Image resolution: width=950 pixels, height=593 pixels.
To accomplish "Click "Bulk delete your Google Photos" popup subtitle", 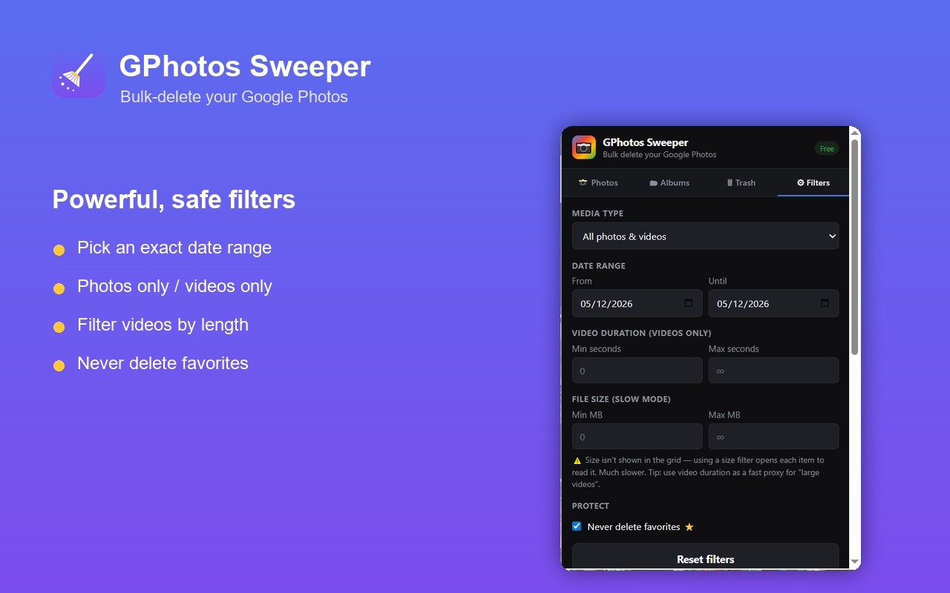I will pos(660,155).
